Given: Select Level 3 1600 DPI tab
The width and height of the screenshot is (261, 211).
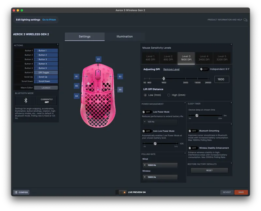Looking at the screenshot, I should tap(186, 58).
